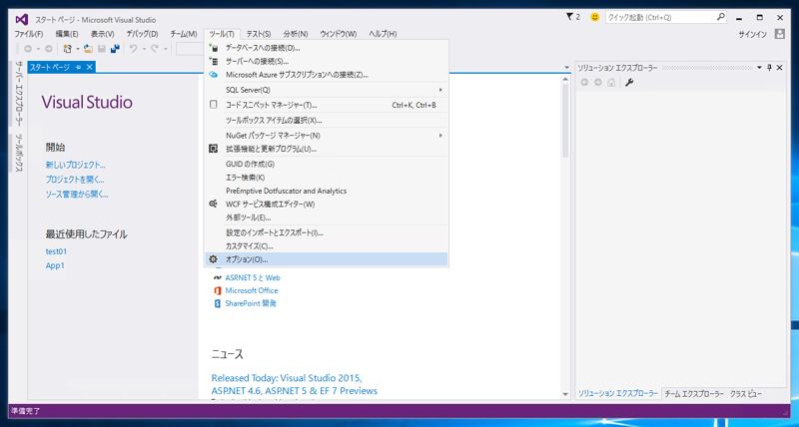Click 新しいプロジェクト... link
This screenshot has height=427, width=799.
76,165
